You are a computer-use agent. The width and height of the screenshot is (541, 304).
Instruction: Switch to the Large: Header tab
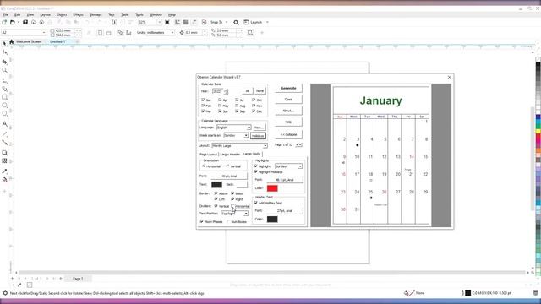pyautogui.click(x=230, y=154)
